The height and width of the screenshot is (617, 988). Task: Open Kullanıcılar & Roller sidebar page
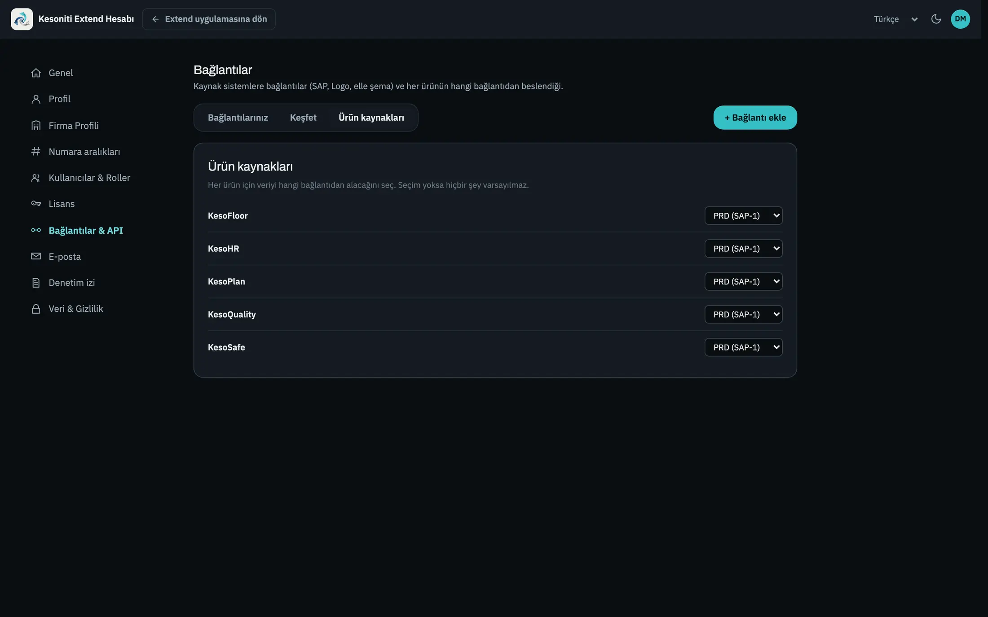tap(89, 178)
